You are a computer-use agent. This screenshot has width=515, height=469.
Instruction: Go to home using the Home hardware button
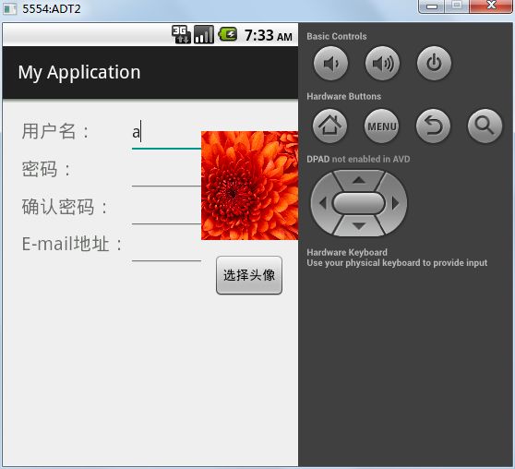[329, 126]
